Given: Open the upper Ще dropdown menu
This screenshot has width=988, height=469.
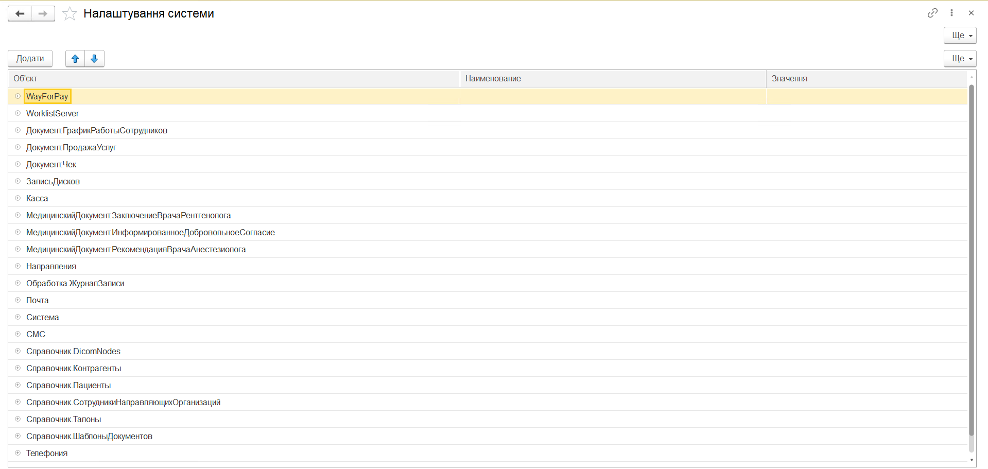Looking at the screenshot, I should (x=960, y=36).
